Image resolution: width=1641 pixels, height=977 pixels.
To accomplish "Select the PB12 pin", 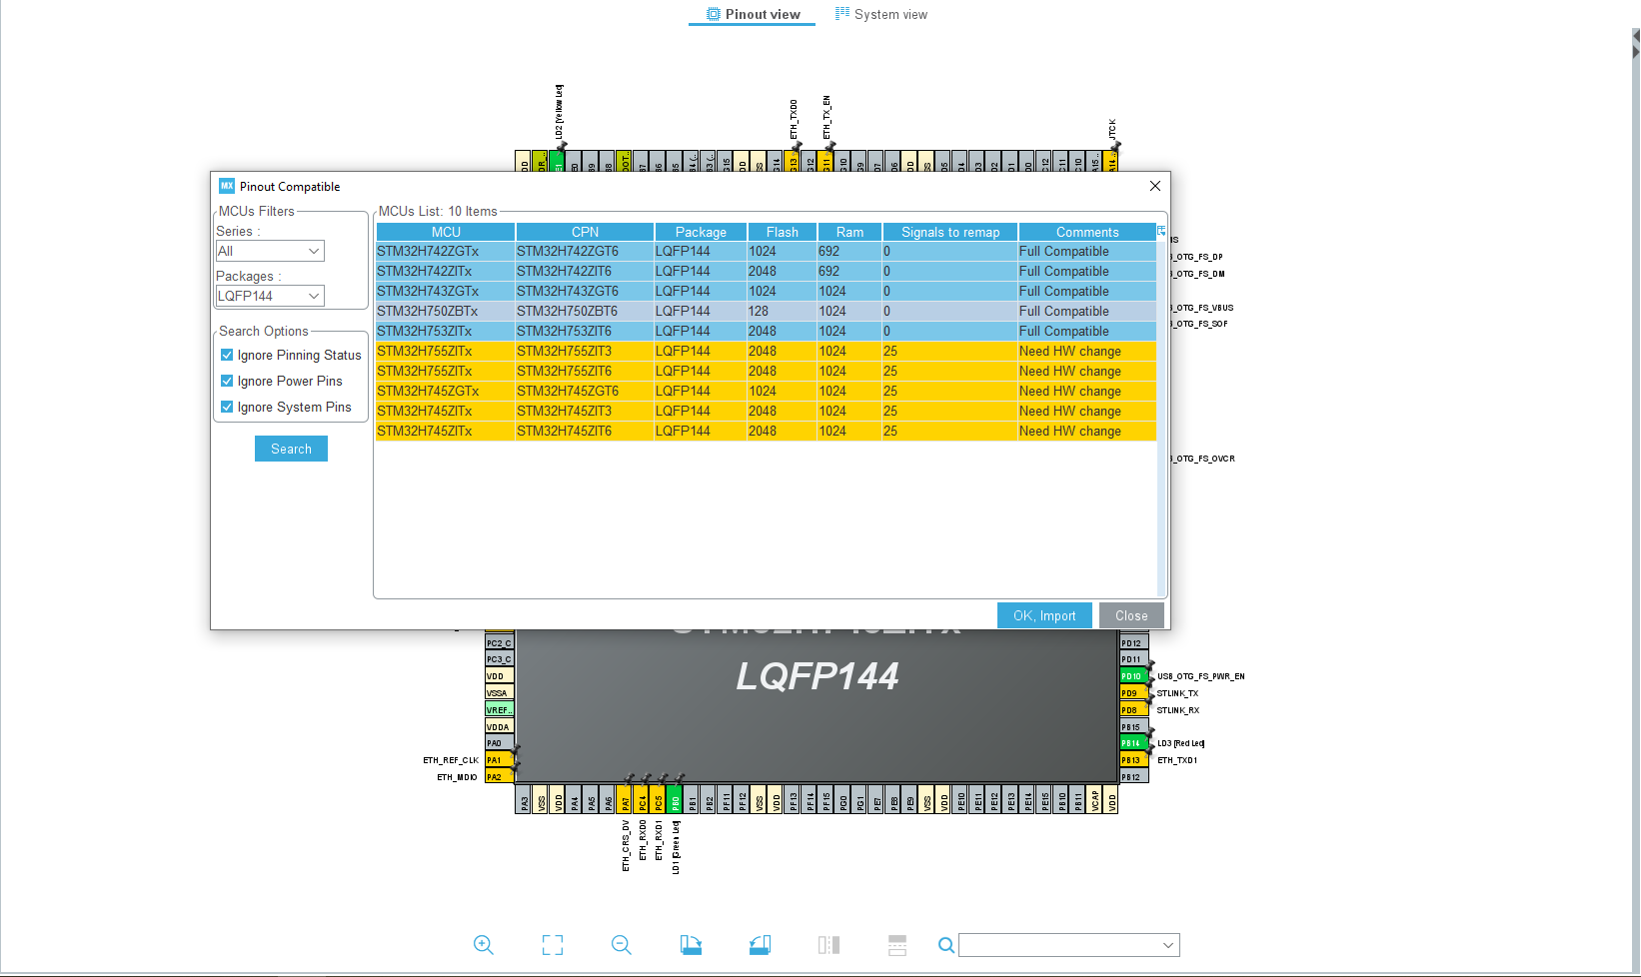I will coord(1133,777).
